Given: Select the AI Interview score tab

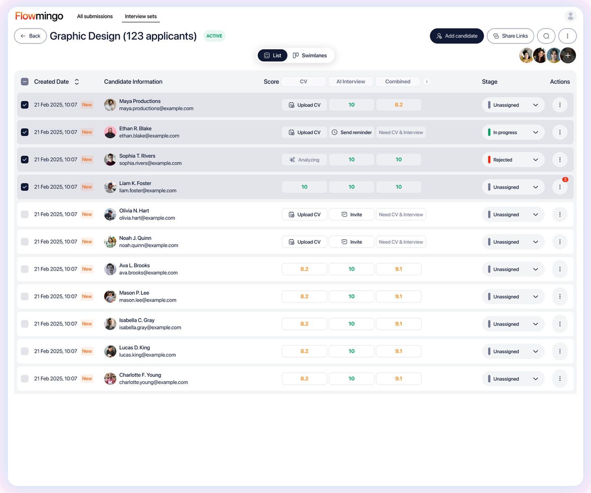Looking at the screenshot, I should coord(351,81).
